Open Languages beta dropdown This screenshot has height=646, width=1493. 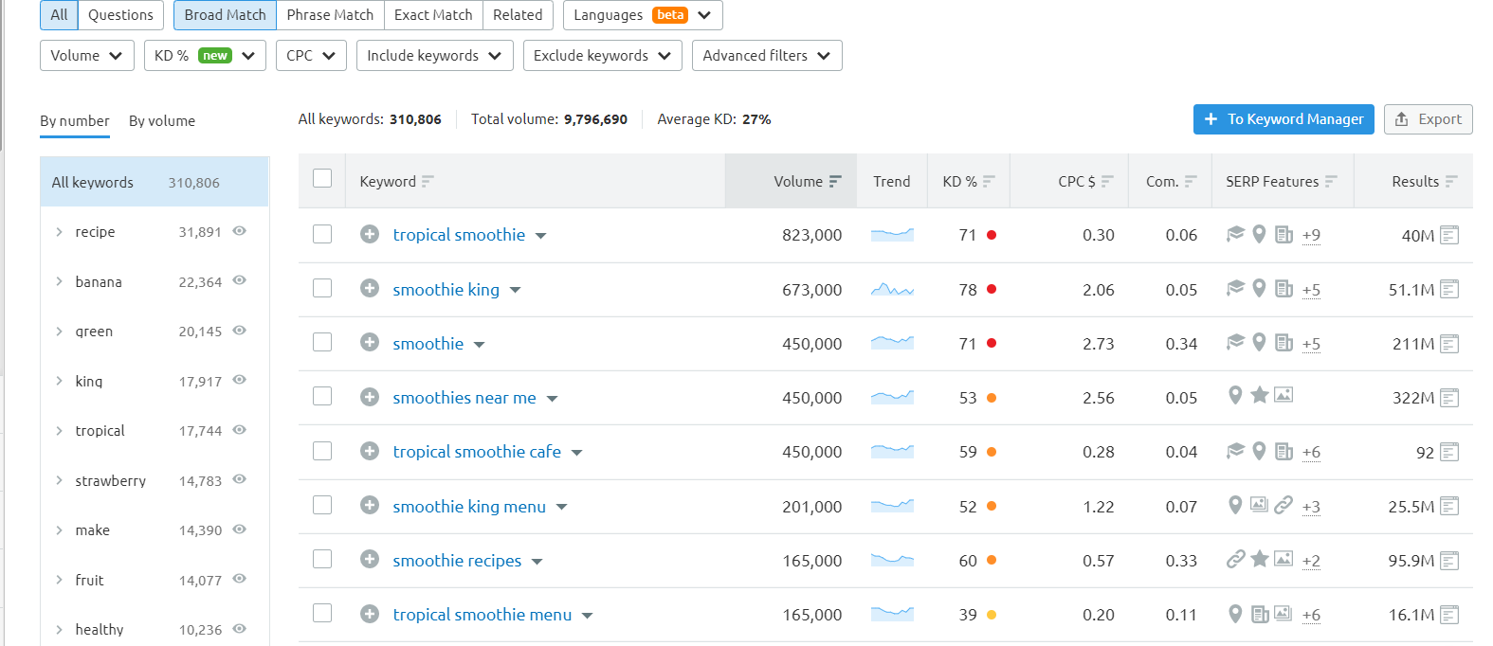[643, 15]
